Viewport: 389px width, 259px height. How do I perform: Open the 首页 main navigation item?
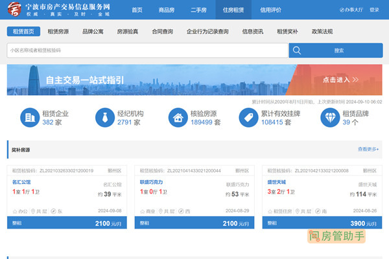[x=137, y=10]
